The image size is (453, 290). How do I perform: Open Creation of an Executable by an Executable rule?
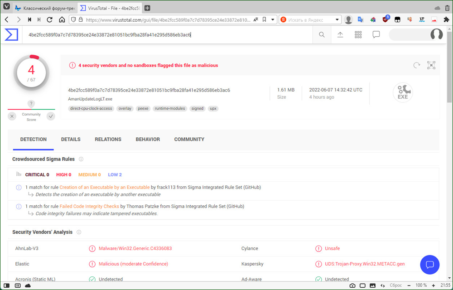[105, 188]
